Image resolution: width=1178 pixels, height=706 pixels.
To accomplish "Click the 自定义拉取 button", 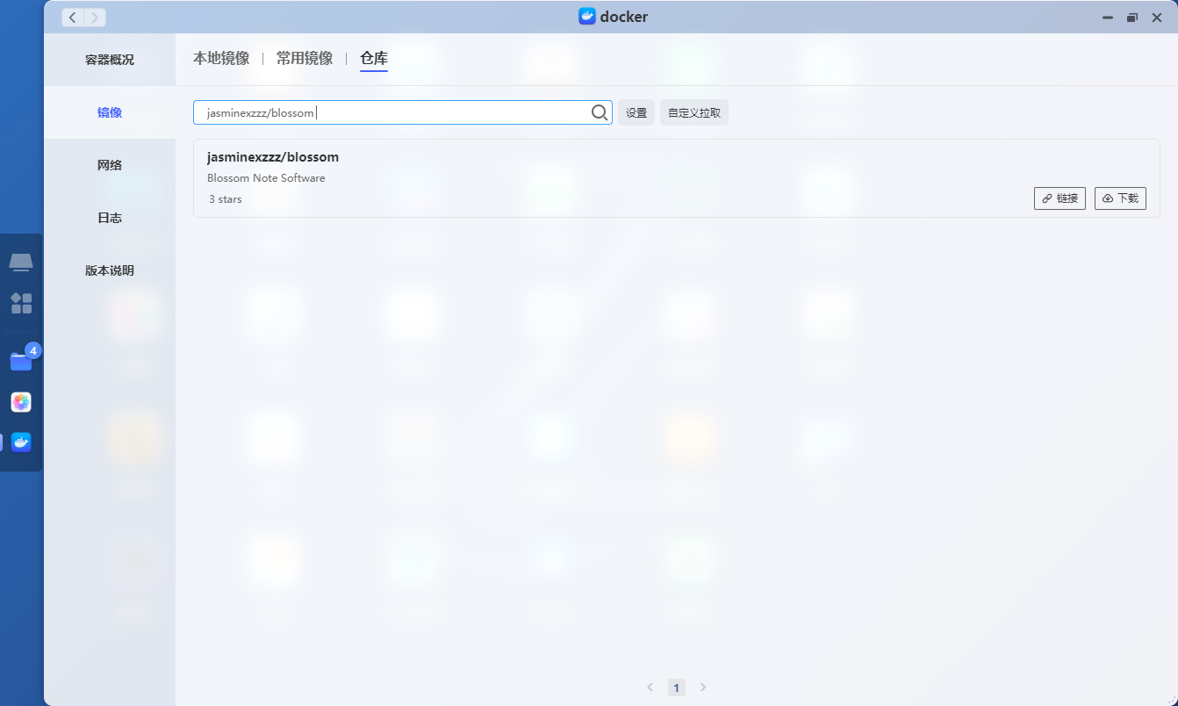I will [x=694, y=112].
